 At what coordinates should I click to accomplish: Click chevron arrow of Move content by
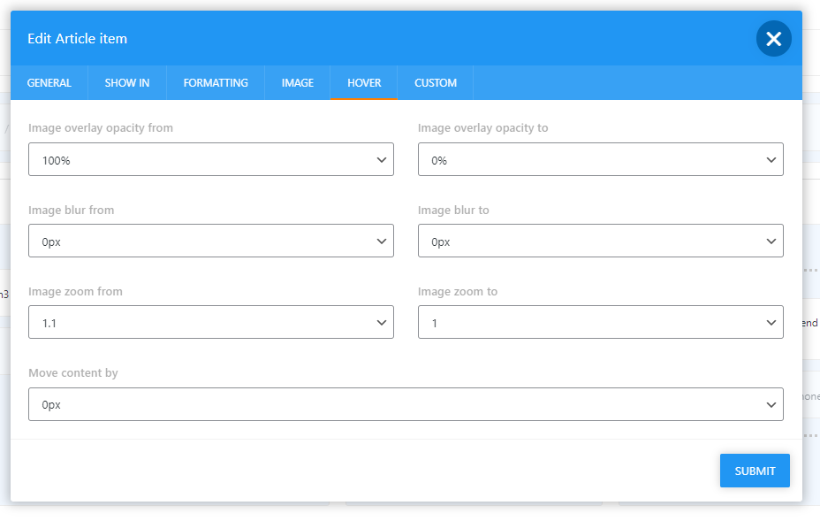tap(771, 404)
